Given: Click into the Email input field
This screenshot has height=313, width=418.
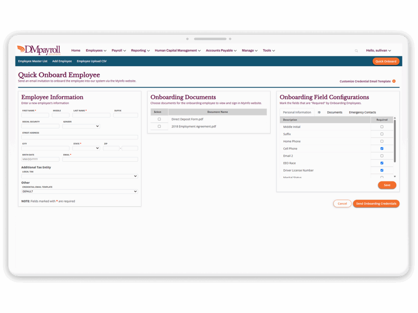Looking at the screenshot, I should pyautogui.click(x=100, y=159).
